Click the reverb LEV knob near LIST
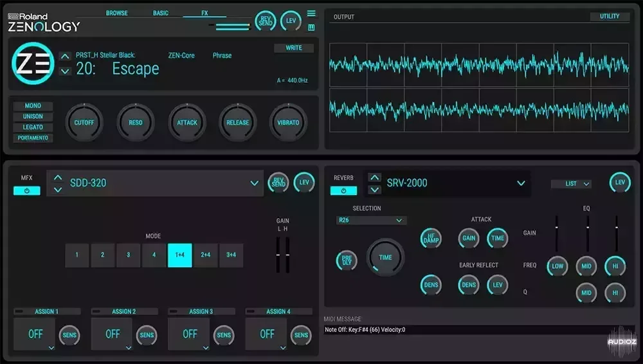Viewport: 643px width, 364px height. click(x=620, y=183)
